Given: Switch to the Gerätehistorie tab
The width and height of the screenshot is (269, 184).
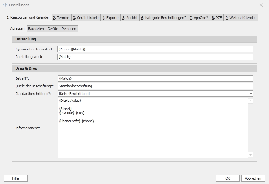Looking at the screenshot, I should click(x=86, y=18).
